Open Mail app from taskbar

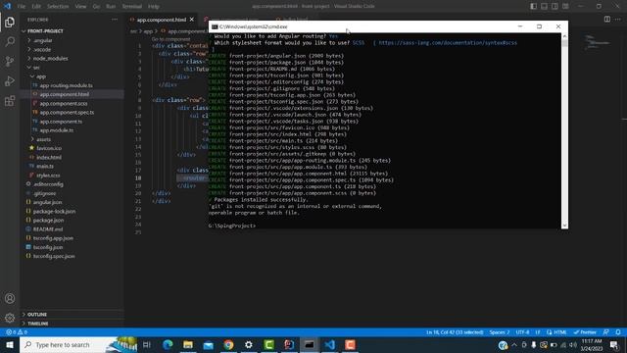[209, 344]
